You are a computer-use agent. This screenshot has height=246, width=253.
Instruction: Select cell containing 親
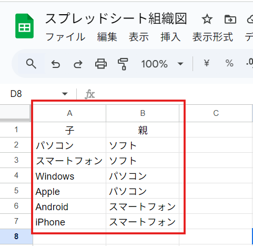(x=143, y=130)
